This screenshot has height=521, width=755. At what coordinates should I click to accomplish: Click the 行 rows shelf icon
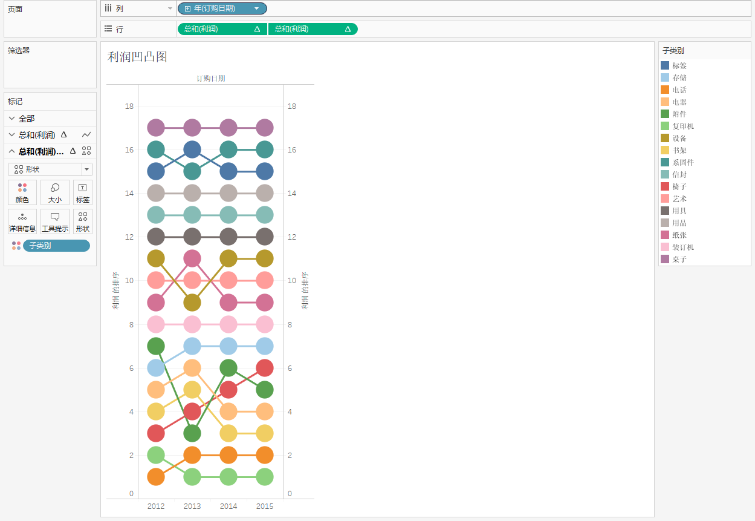(108, 28)
